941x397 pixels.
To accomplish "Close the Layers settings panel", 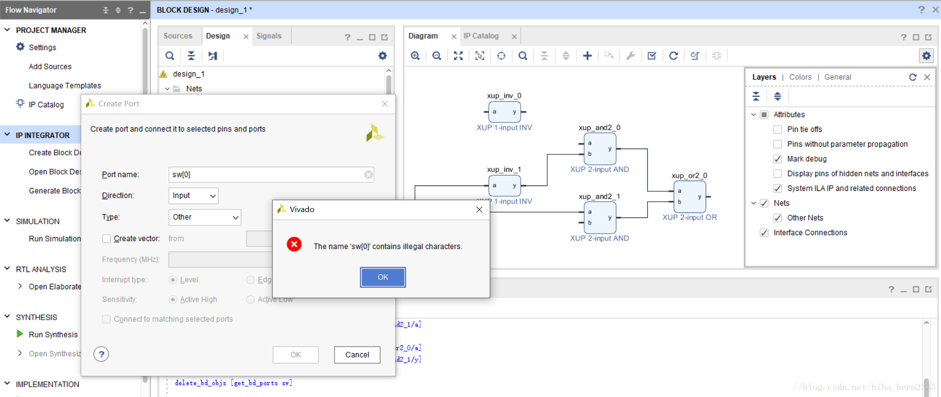I will [x=927, y=77].
